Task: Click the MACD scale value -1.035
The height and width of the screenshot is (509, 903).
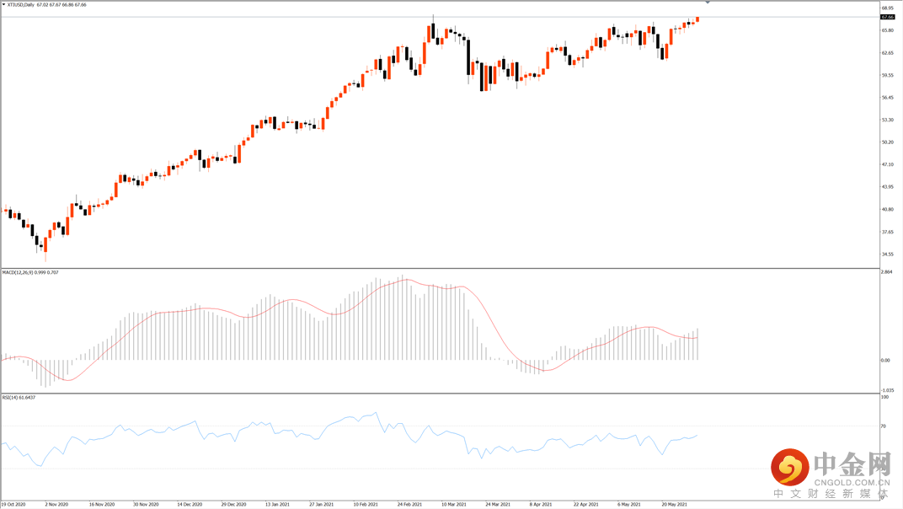Action: (x=888, y=390)
